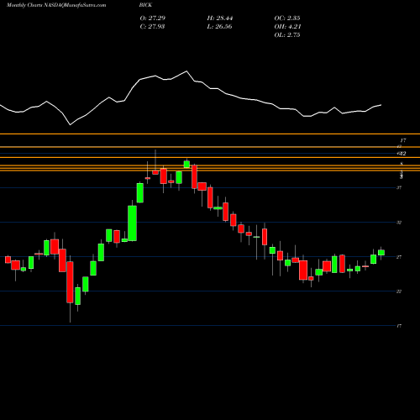Image resolution: width=420 pixels, height=420 pixels.
Task: Click the close value 'C: 27.93'
Action: [x=152, y=27]
